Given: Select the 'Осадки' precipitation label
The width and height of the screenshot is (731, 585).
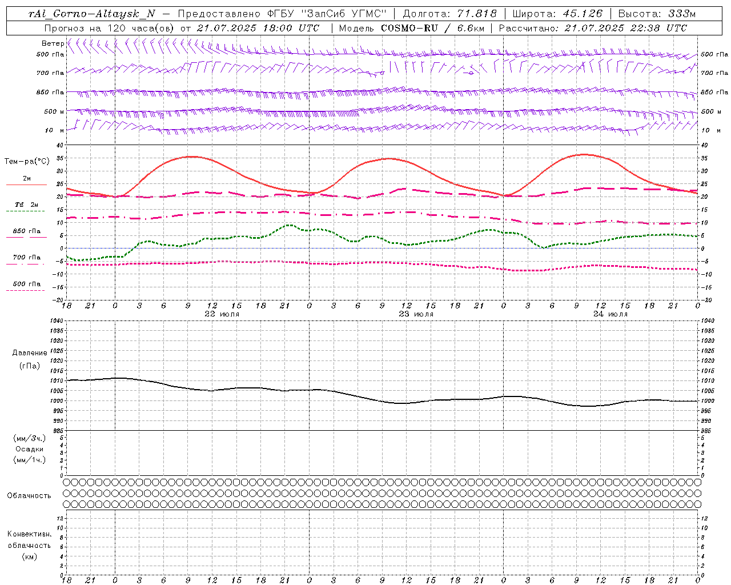Looking at the screenshot, I should (x=30, y=449).
